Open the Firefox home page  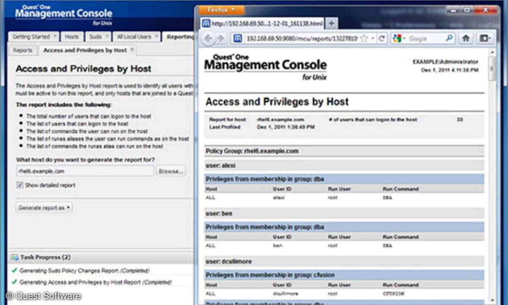pos(466,39)
